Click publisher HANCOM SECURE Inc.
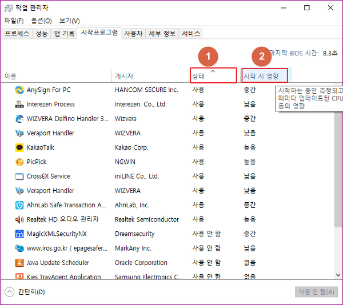 (x=146, y=90)
